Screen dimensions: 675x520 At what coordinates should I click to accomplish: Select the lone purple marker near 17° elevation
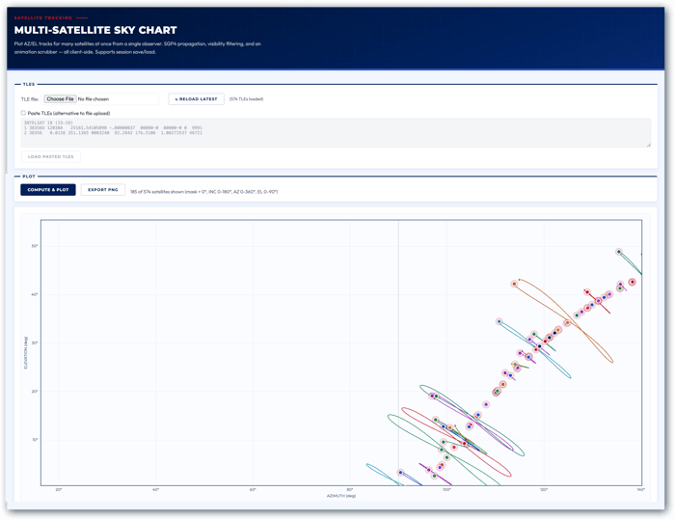coord(486,404)
